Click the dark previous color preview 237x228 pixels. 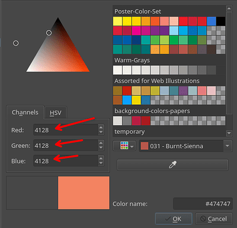click(32, 192)
